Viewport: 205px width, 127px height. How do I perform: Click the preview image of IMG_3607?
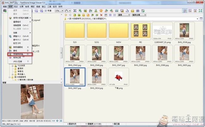click(32, 102)
